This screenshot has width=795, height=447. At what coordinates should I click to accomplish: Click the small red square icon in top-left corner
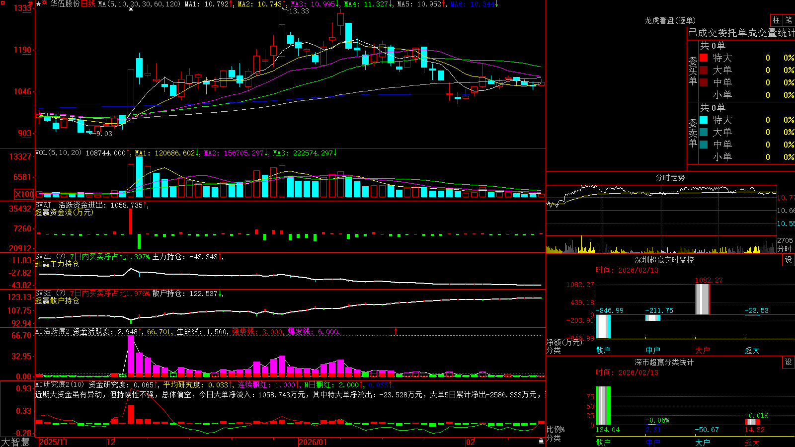3,3
